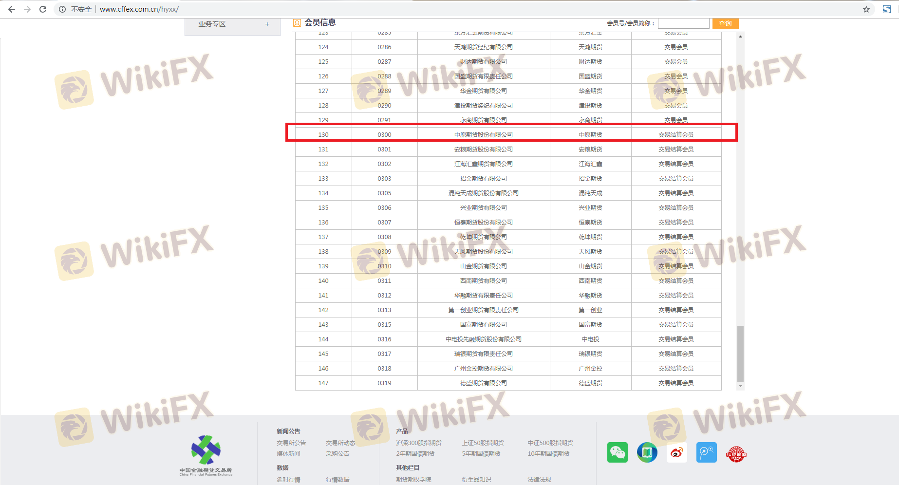899x485 pixels.
Task: Click the browser address bar URL
Action: 139,9
